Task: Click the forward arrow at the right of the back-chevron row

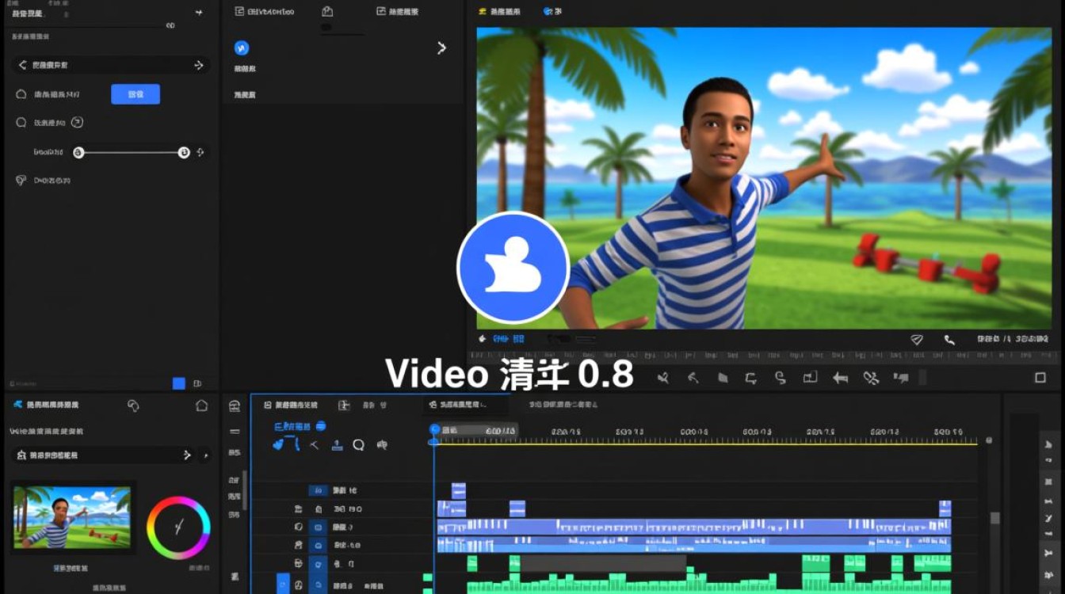Action: (x=199, y=65)
